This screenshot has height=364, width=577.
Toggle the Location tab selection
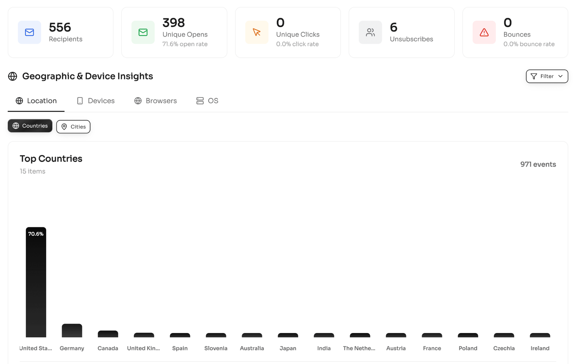click(x=36, y=101)
